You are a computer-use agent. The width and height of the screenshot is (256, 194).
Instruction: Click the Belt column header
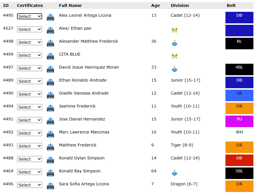pos(231,5)
